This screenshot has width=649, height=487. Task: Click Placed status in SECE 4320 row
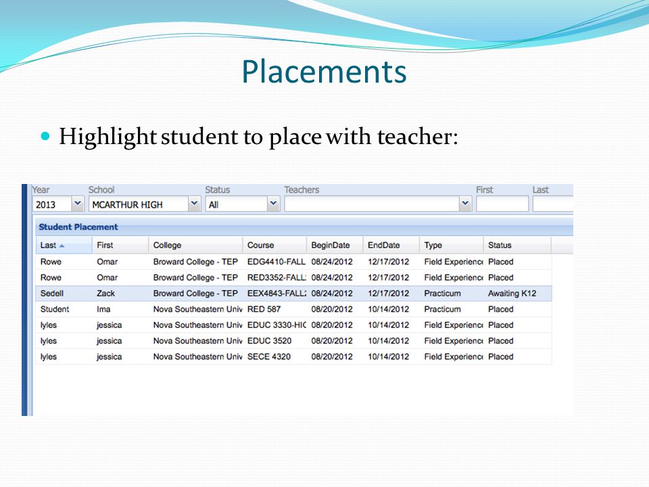[x=501, y=356]
